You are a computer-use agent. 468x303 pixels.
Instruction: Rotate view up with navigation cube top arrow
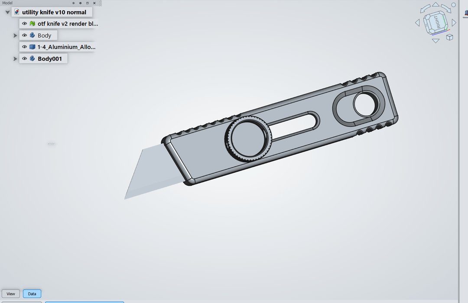pyautogui.click(x=435, y=5)
